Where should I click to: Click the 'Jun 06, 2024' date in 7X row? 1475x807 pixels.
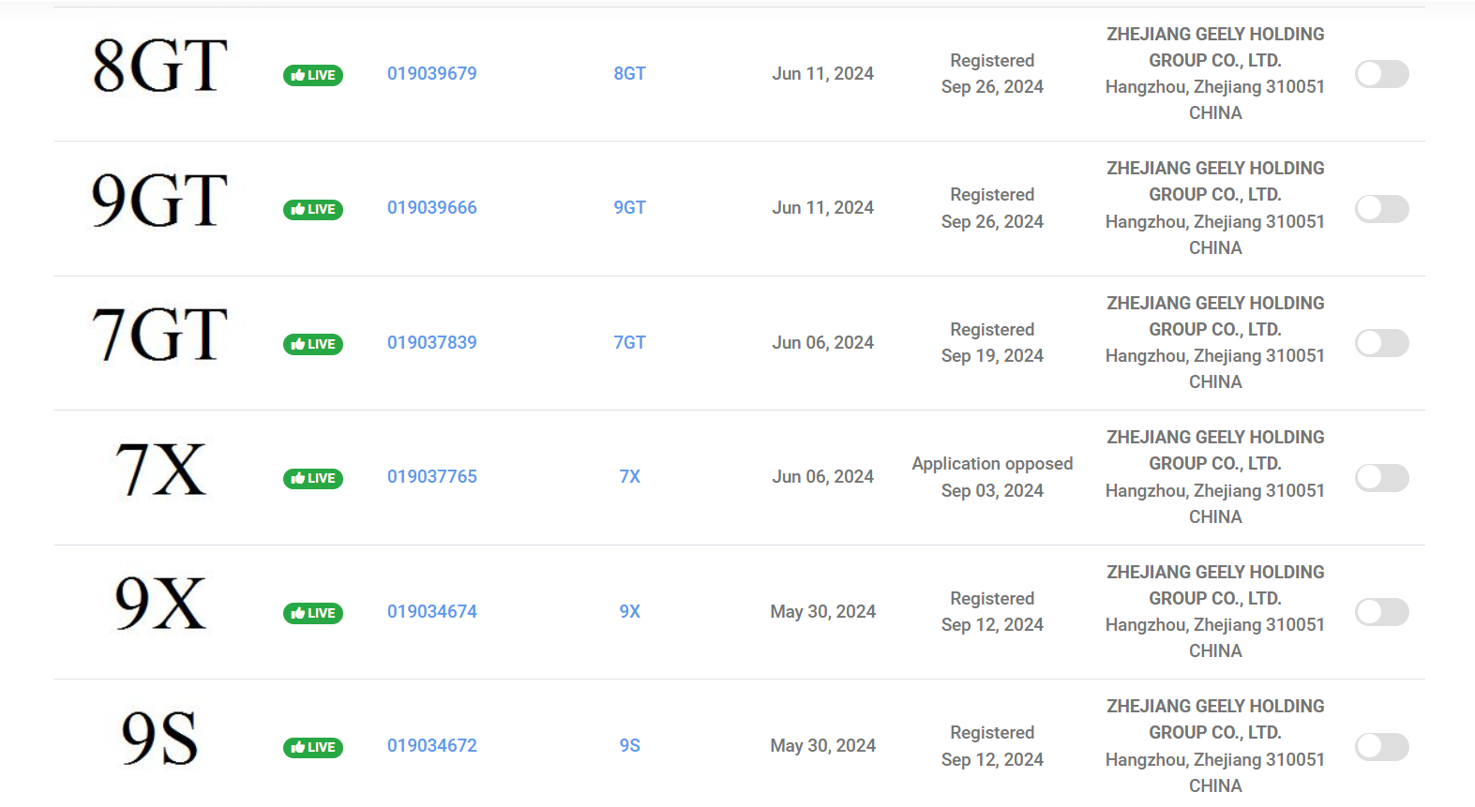tap(823, 476)
